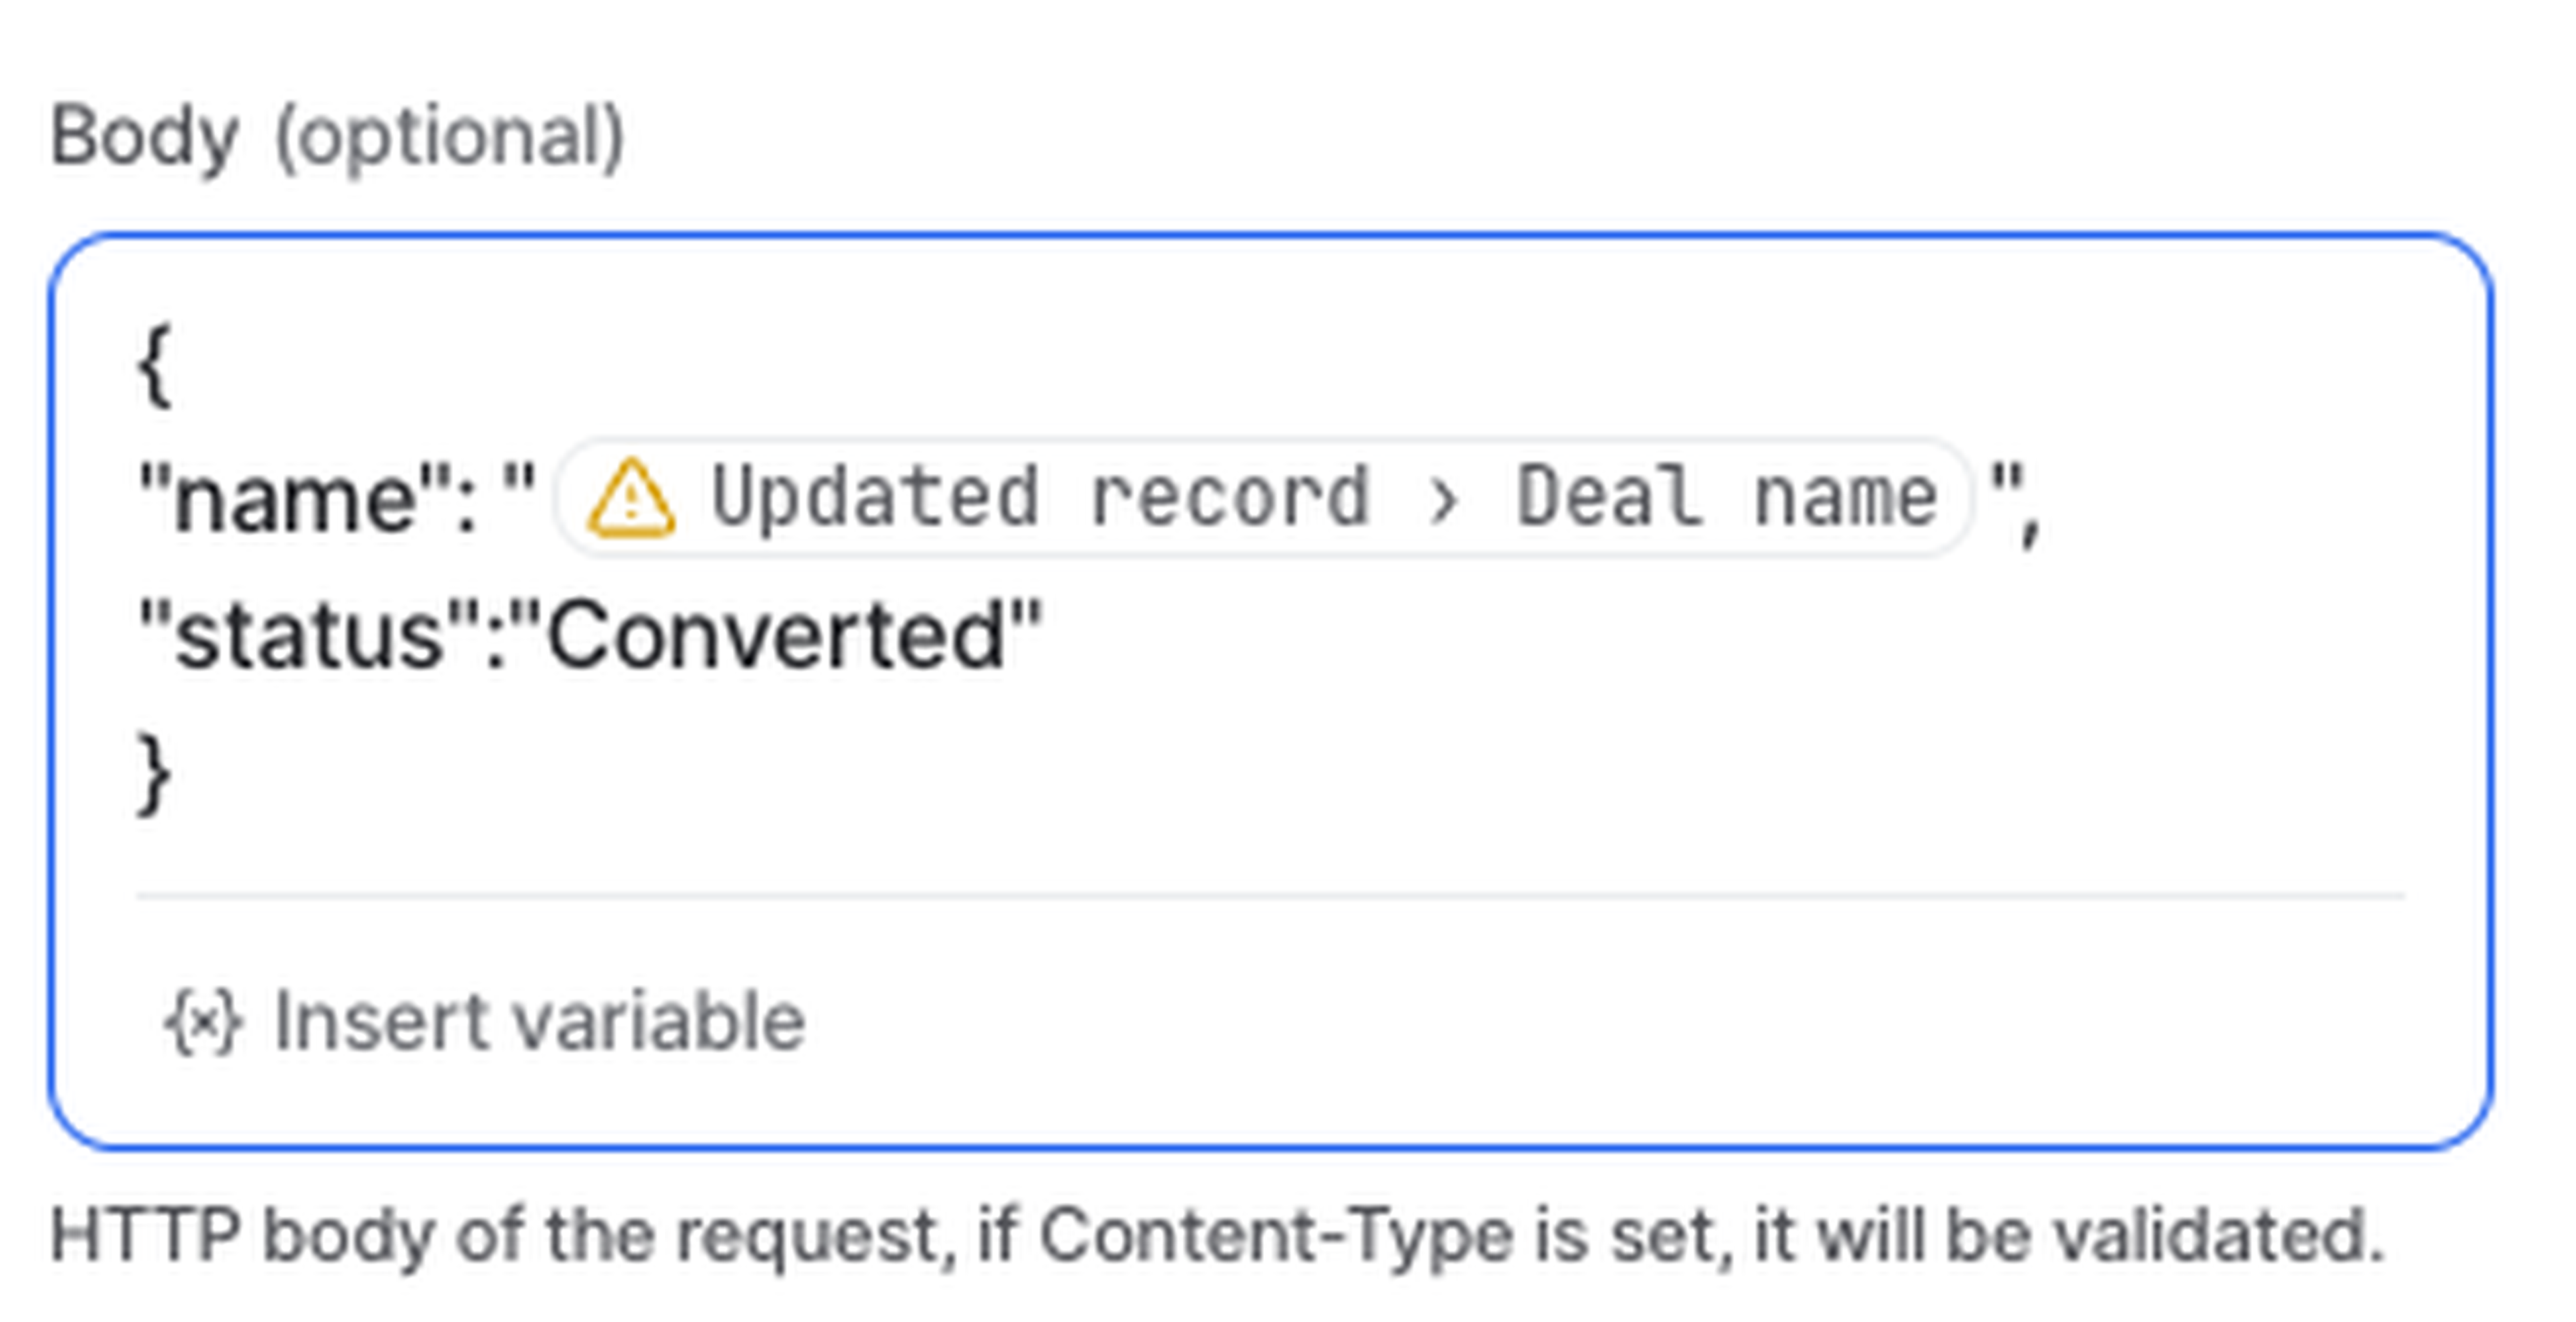
Task: Click the "status" key in the body
Action: click(309, 636)
